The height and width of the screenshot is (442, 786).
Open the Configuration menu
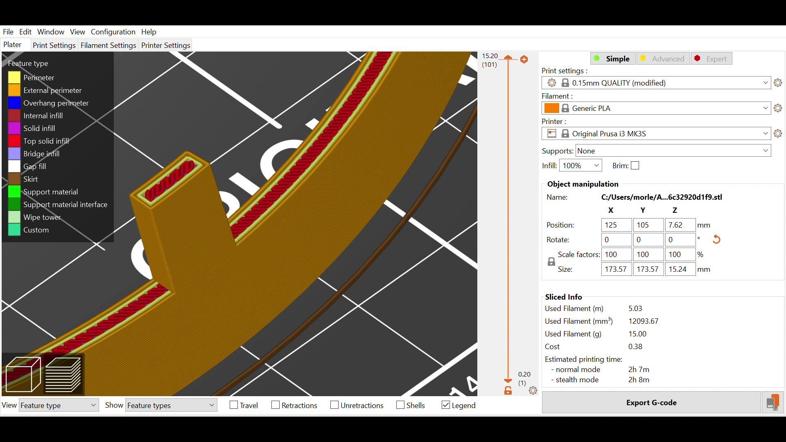click(x=113, y=32)
